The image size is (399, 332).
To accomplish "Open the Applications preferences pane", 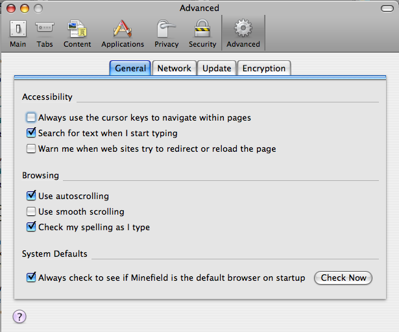I will [x=123, y=34].
